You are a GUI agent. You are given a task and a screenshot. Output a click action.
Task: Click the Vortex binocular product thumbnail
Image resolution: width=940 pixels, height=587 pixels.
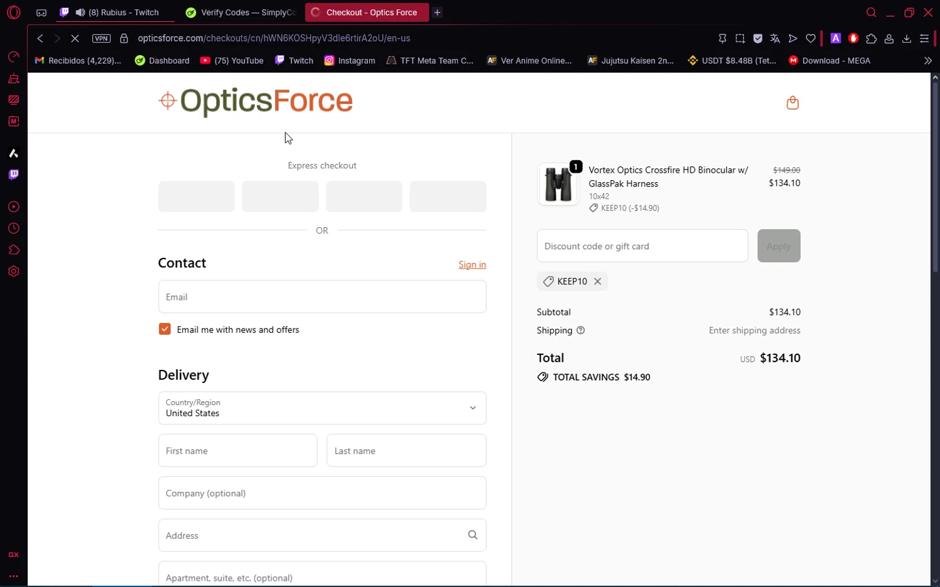pyautogui.click(x=558, y=185)
